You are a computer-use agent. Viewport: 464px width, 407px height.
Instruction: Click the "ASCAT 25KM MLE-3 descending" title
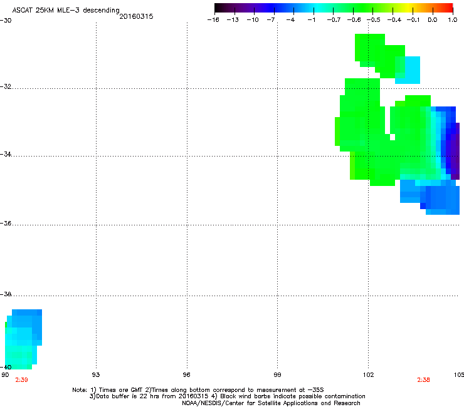coord(66,10)
